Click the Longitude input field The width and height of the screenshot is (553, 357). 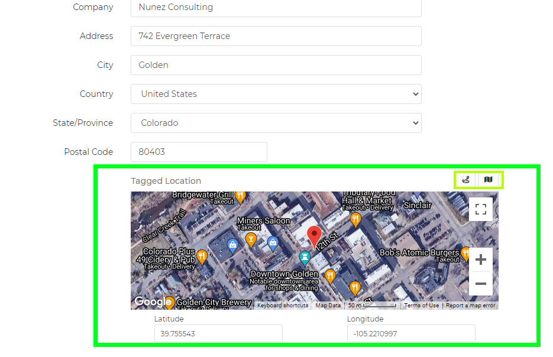411,333
